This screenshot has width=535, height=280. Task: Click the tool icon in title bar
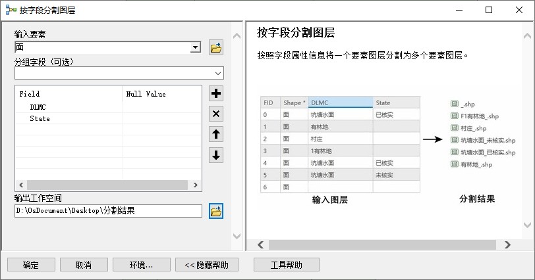(11, 10)
